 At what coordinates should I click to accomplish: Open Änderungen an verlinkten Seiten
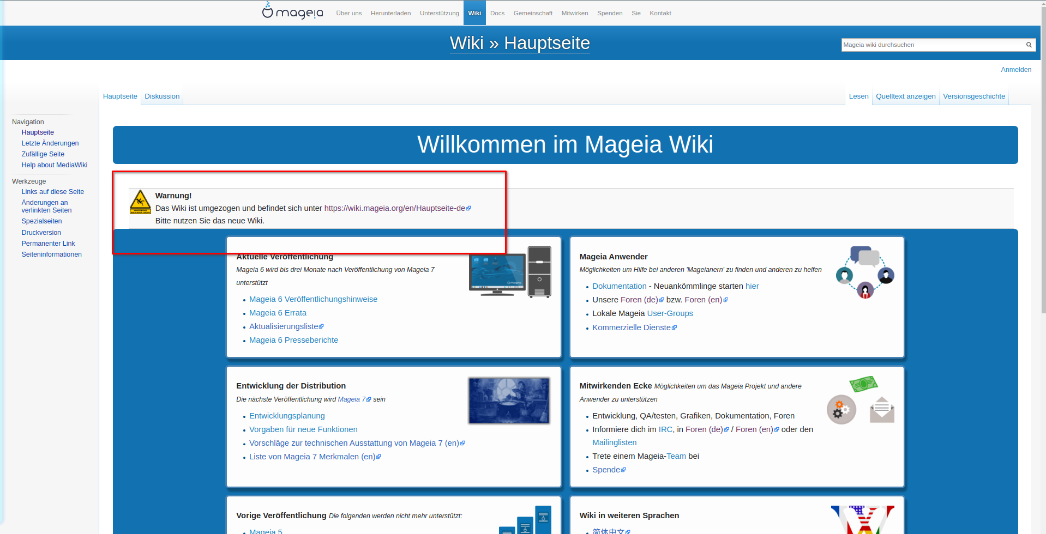point(46,207)
